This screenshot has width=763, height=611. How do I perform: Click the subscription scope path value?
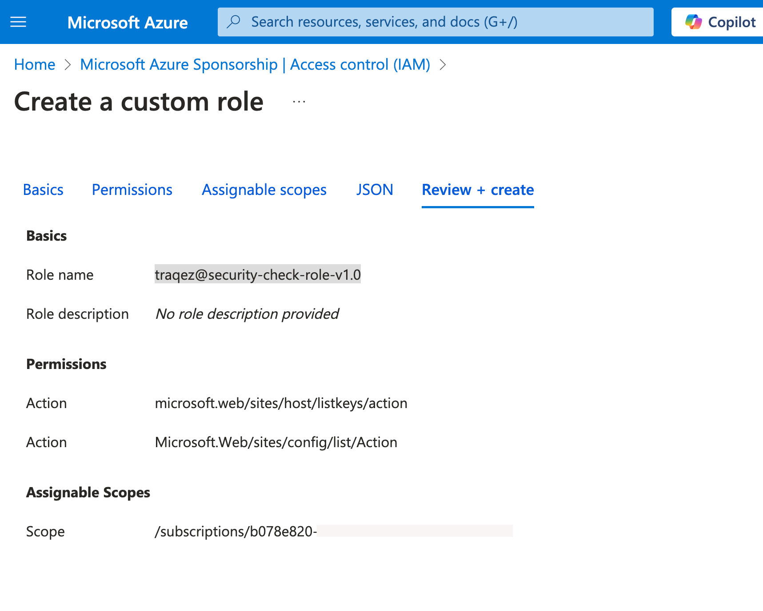[236, 532]
